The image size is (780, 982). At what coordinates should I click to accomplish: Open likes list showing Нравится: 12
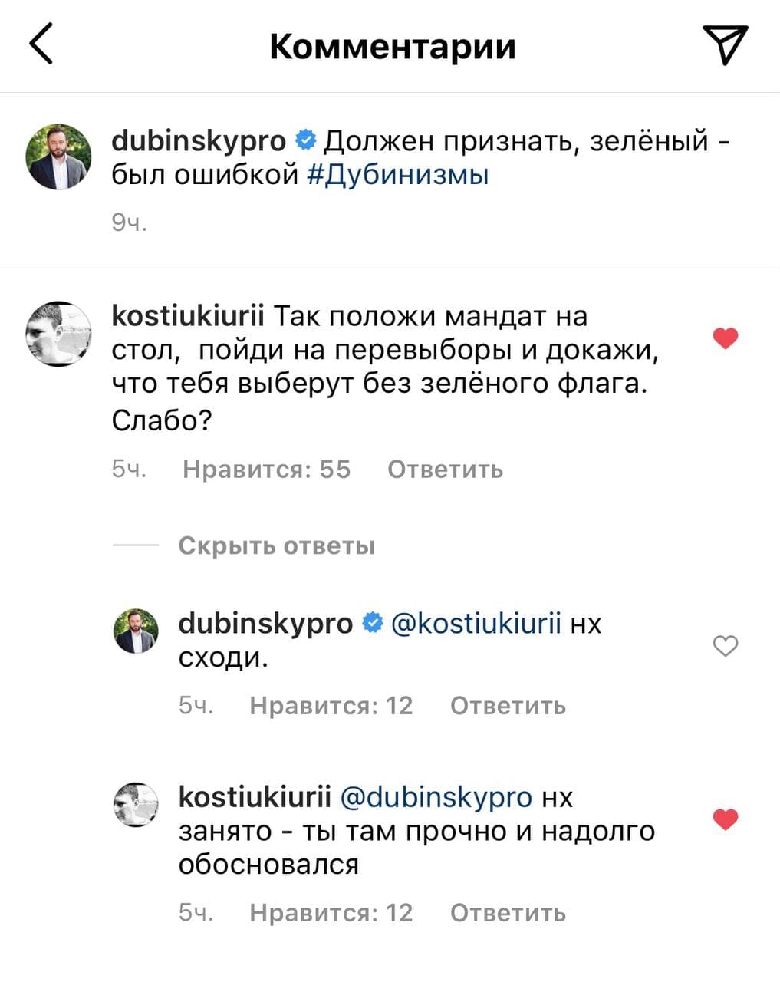point(331,705)
